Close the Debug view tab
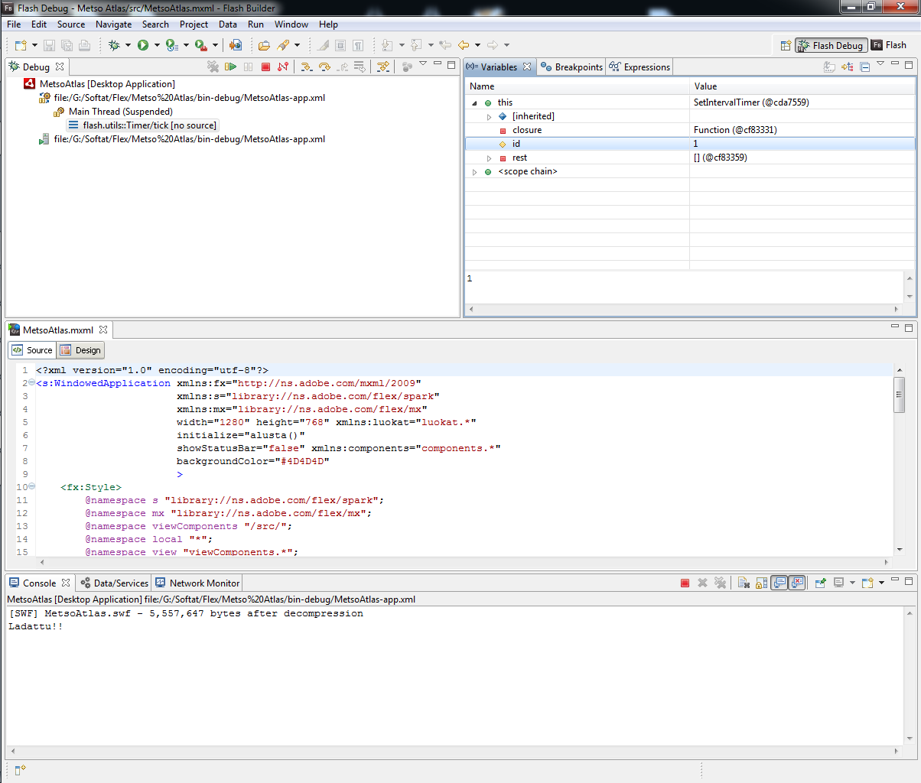This screenshot has height=783, width=921. pos(60,67)
